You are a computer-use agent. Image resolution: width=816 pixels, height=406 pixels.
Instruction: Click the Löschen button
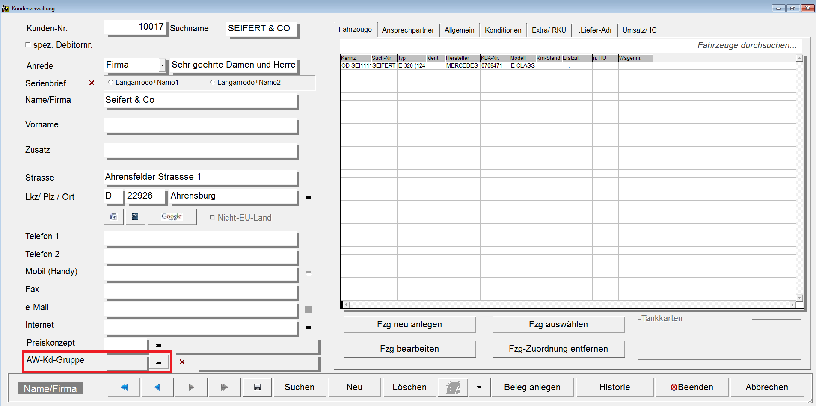[x=409, y=387]
